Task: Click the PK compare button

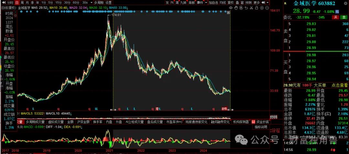Action: click(172, 3)
